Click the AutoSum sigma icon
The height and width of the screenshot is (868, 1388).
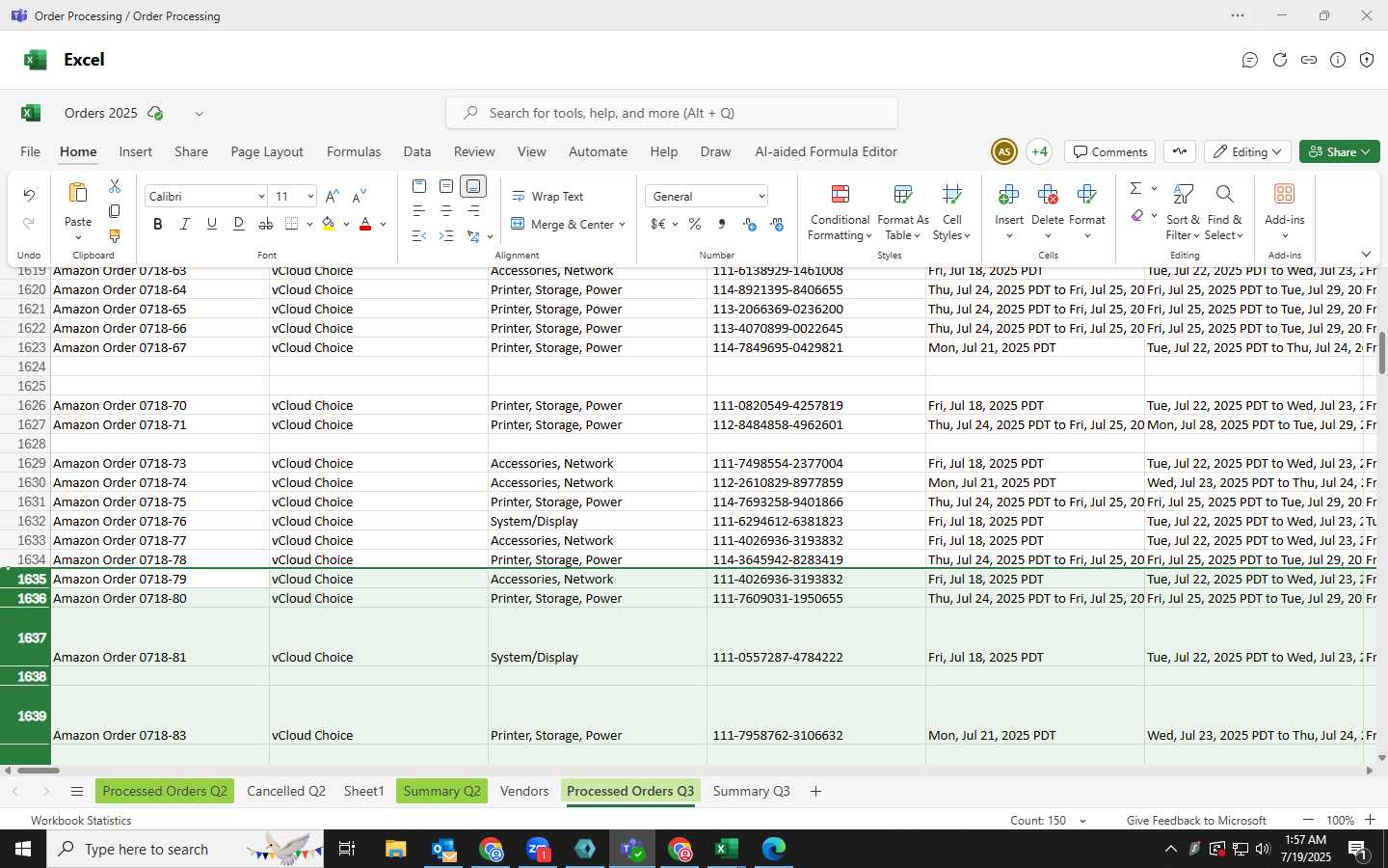click(x=1135, y=188)
